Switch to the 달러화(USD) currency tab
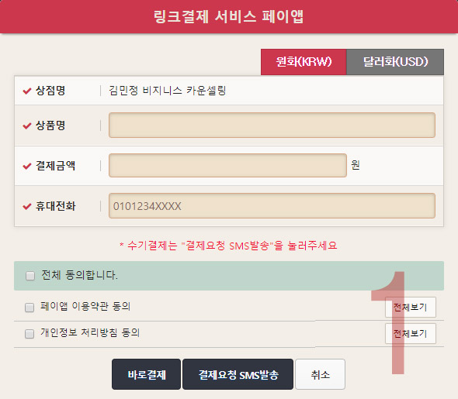This screenshot has height=399, width=458. (x=395, y=62)
